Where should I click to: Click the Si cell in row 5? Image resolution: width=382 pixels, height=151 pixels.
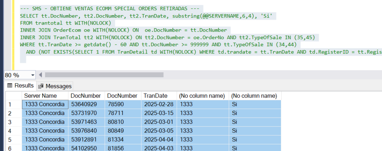point(255,139)
